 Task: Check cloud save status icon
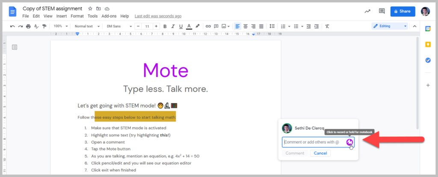coord(107,9)
